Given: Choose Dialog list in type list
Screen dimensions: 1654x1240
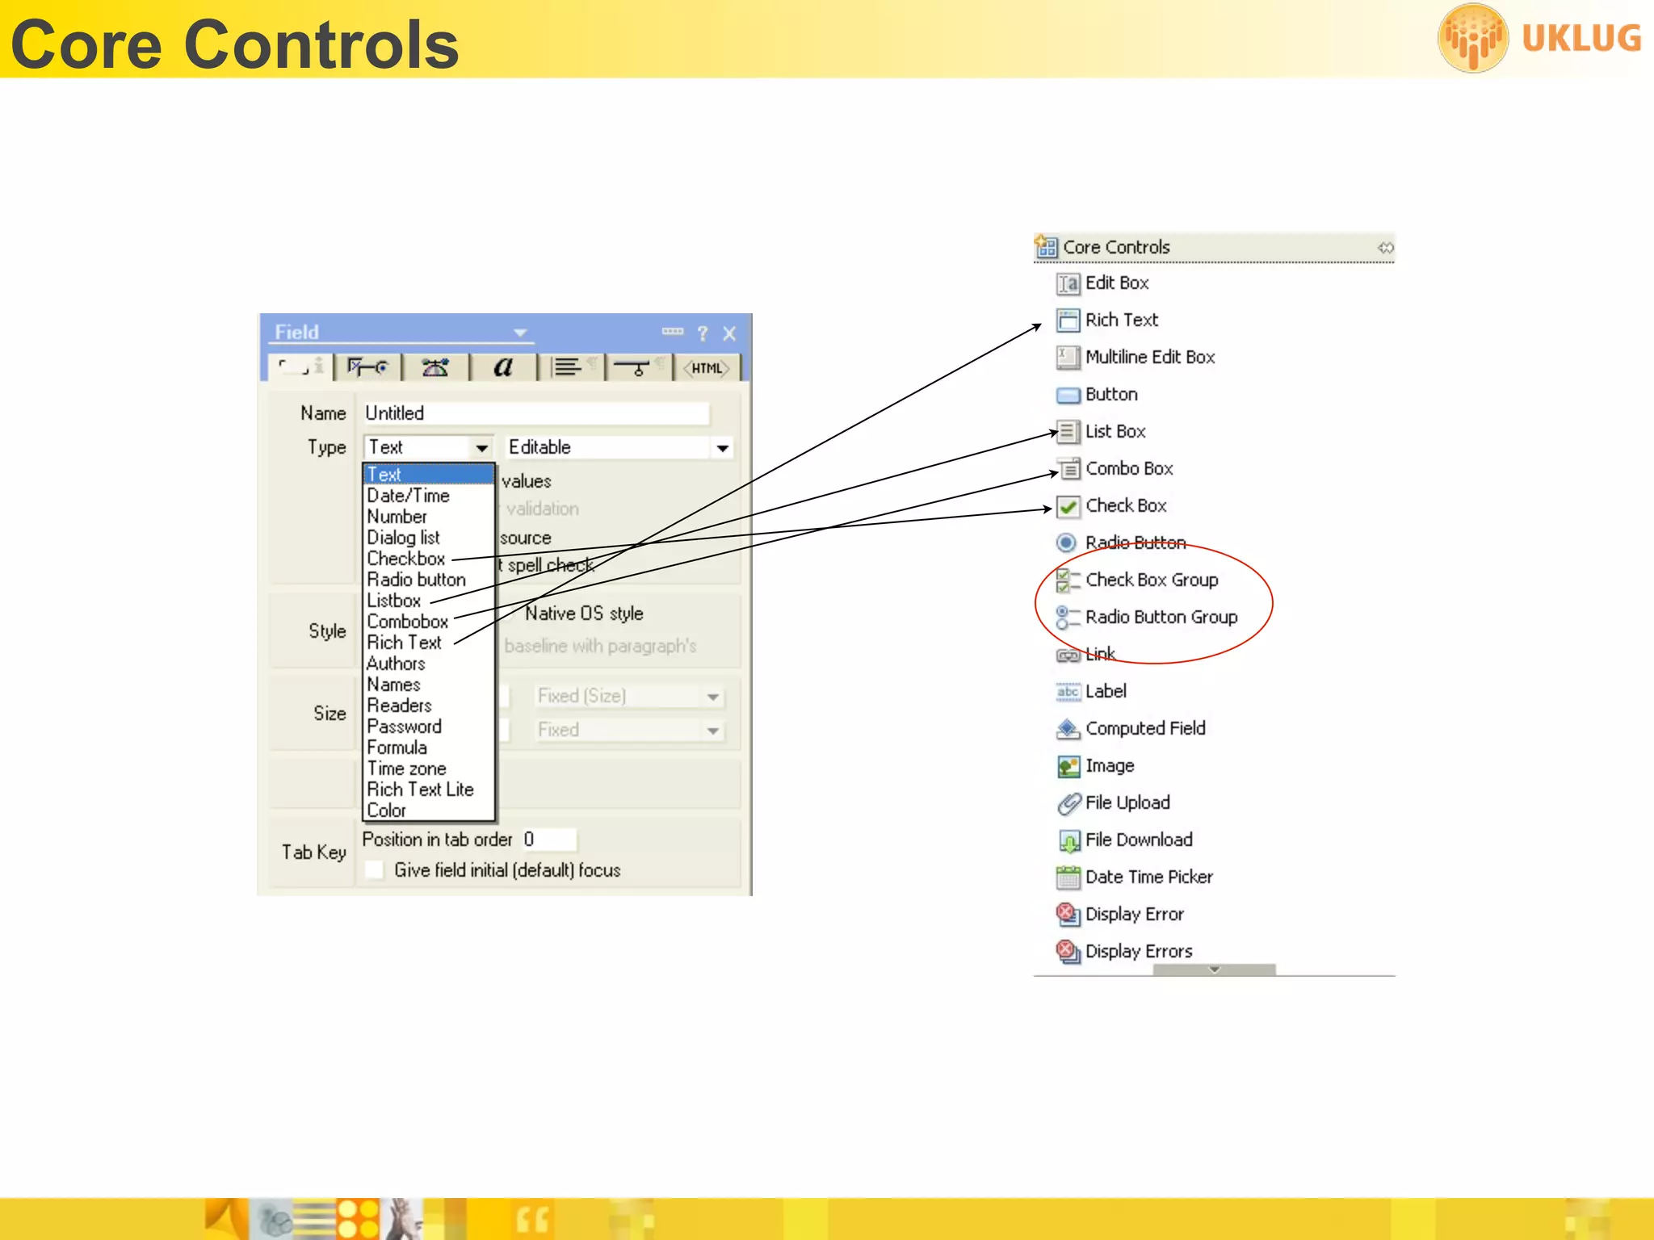Looking at the screenshot, I should [x=404, y=538].
